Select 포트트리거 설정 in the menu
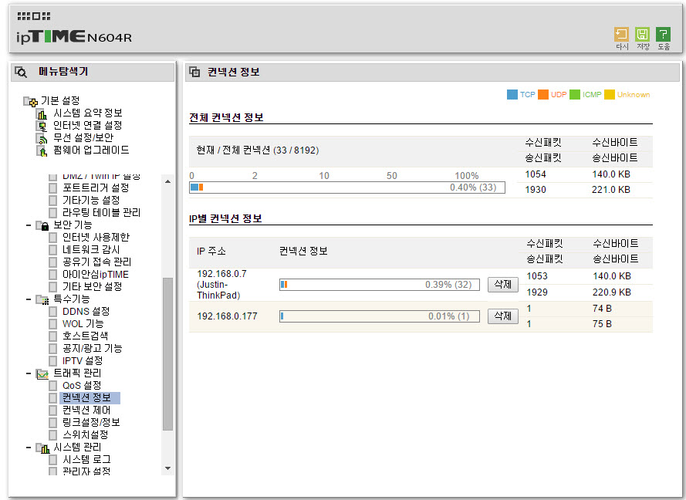 (x=96, y=187)
